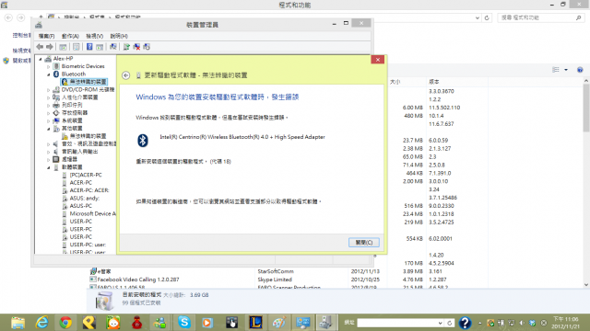Expand 系統裝置 node
Image resolution: width=590 pixels, height=331 pixels.
click(x=48, y=120)
